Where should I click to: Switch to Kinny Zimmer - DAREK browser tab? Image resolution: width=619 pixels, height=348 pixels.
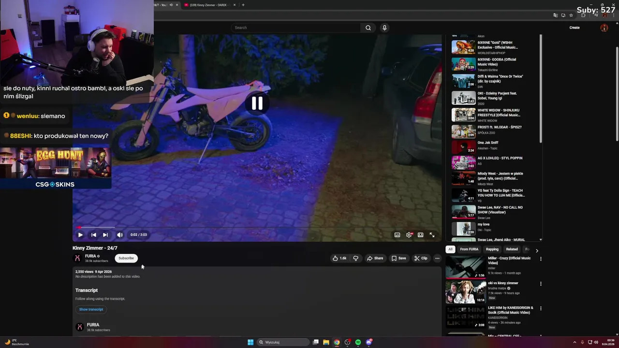click(x=209, y=5)
